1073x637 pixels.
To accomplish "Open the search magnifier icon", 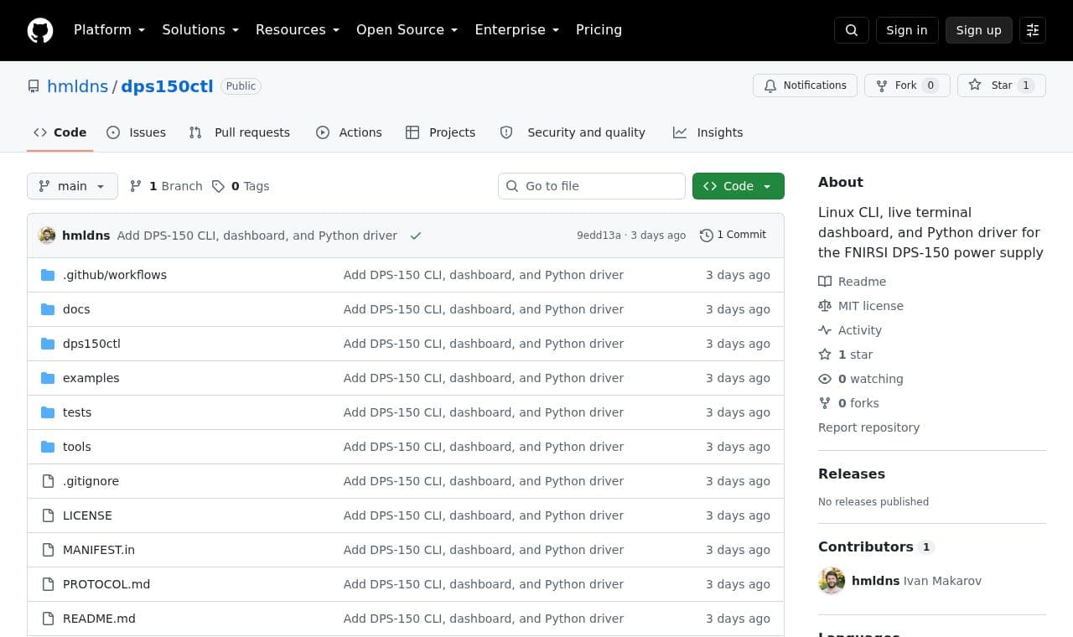I will click(852, 30).
